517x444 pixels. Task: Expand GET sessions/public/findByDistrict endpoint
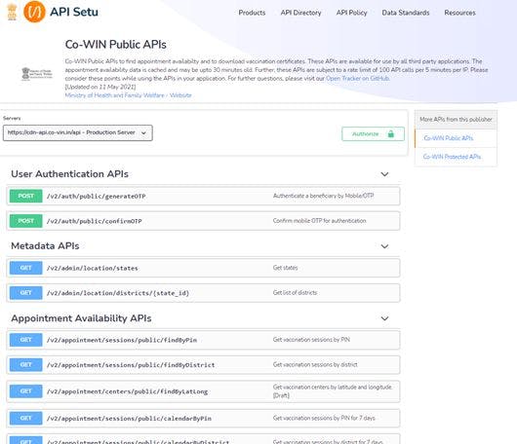tap(203, 365)
